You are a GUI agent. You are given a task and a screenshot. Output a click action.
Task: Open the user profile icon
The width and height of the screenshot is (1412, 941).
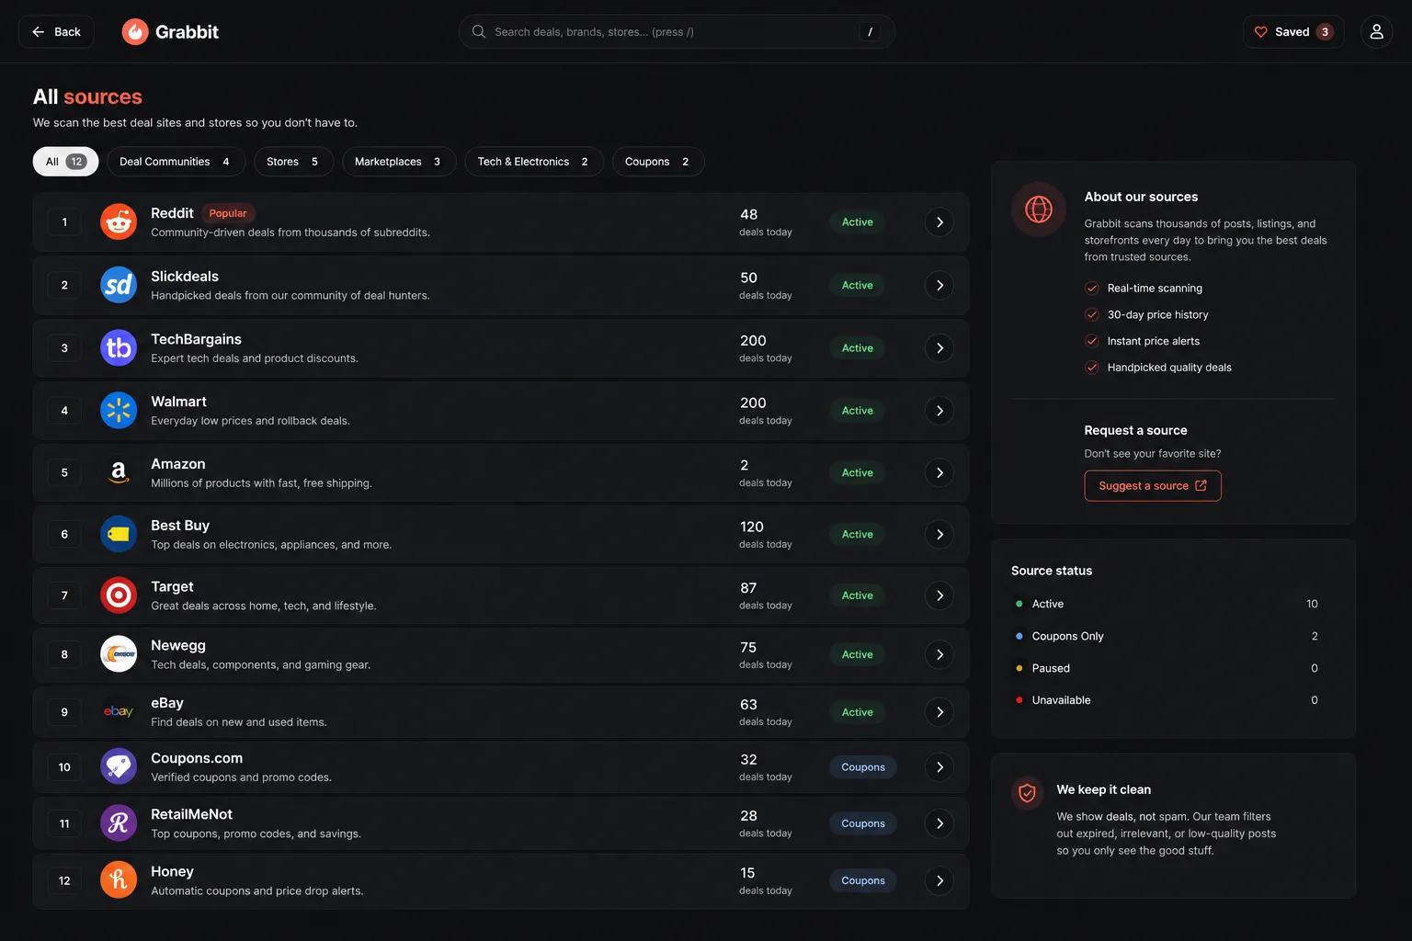[1376, 32]
